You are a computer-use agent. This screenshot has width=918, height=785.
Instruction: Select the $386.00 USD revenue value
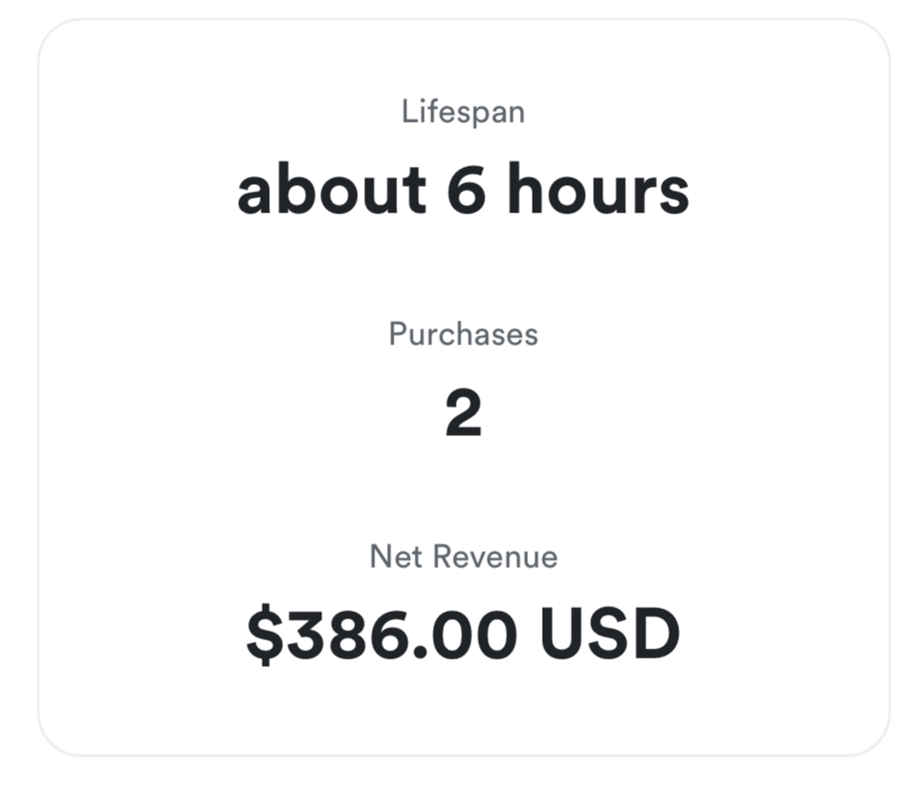pos(463,634)
